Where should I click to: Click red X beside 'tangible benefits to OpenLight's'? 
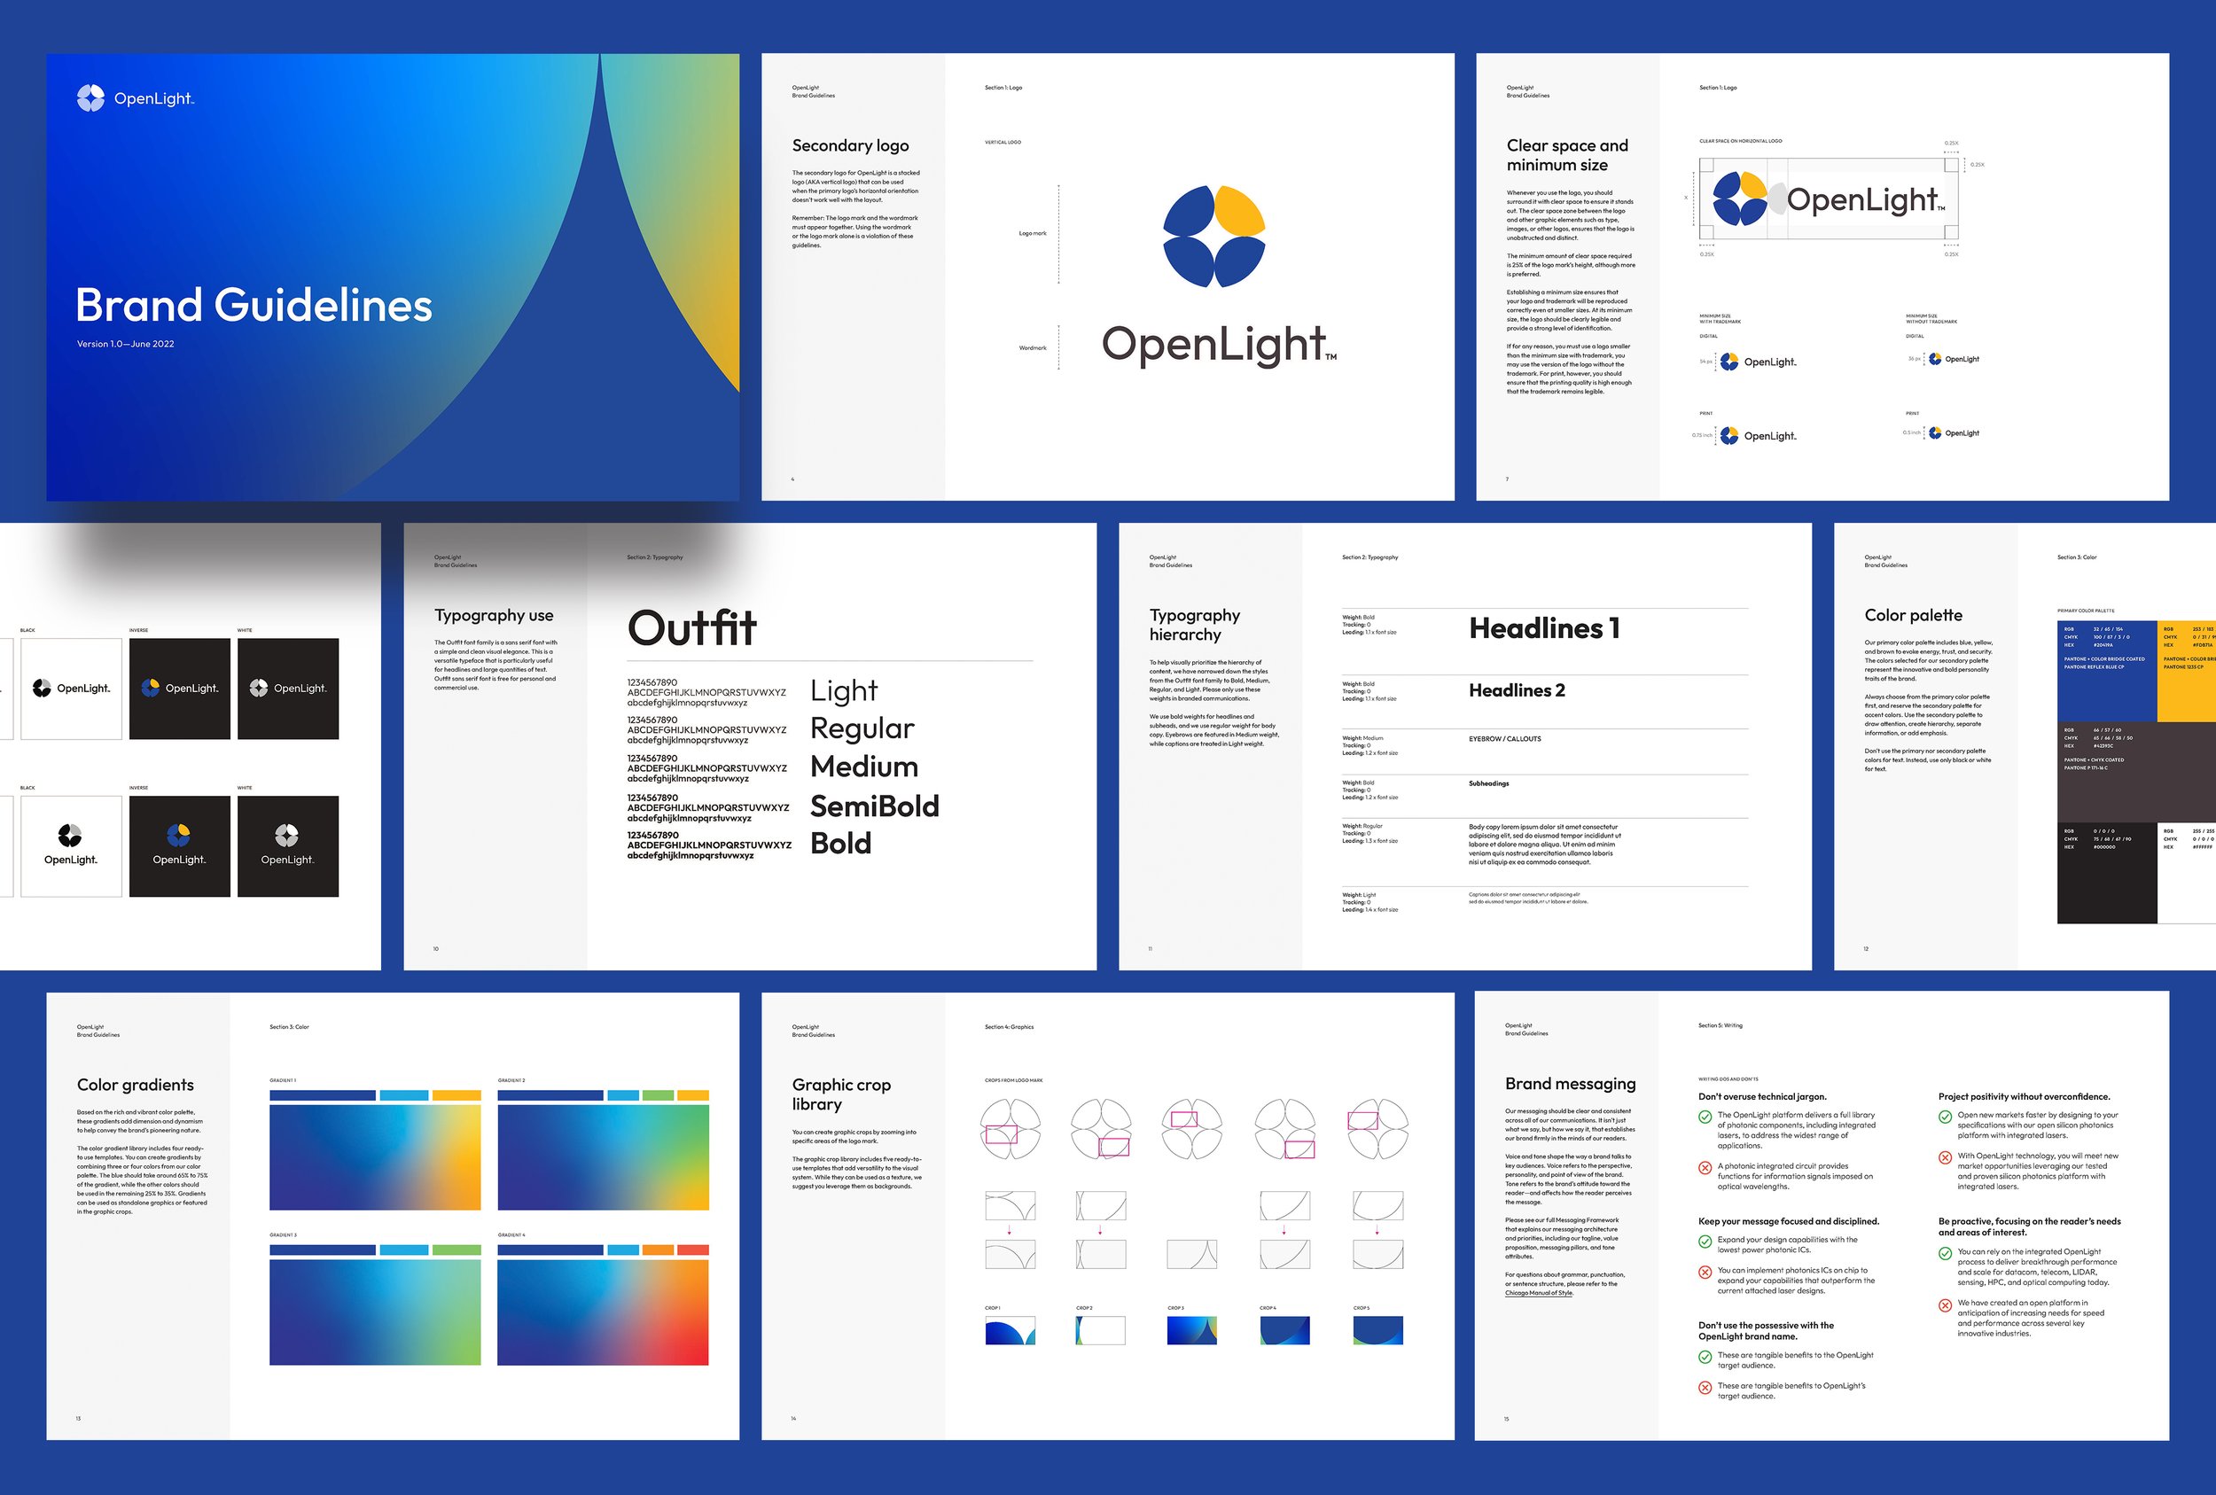coord(1705,1388)
